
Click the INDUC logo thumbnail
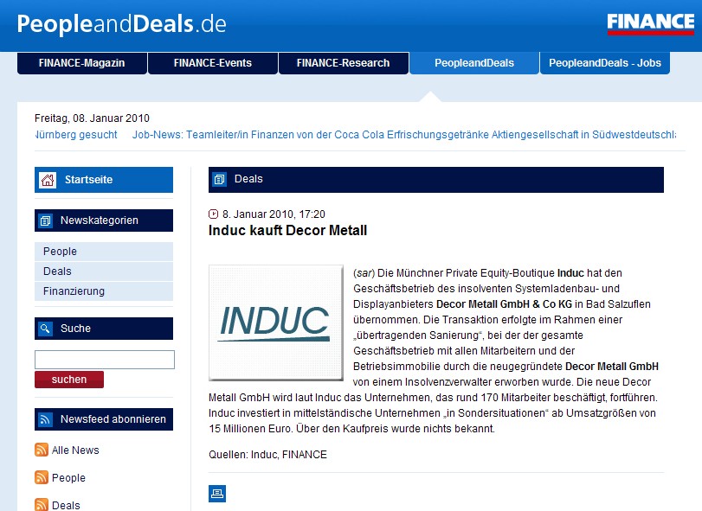pos(274,323)
